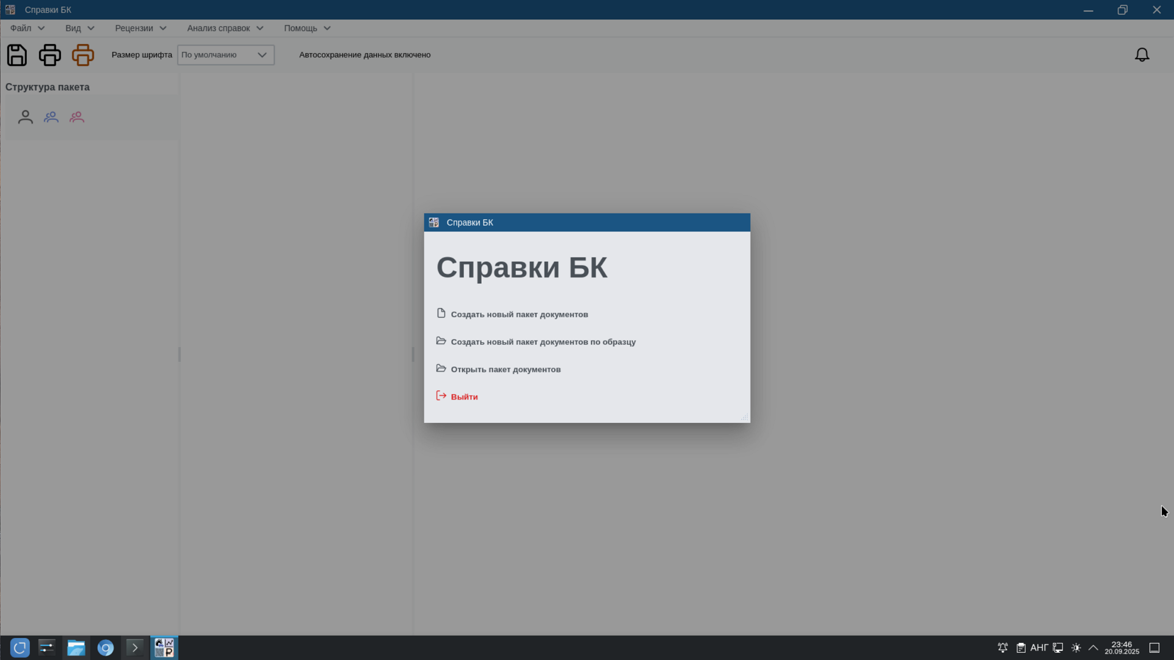
Task: Open the Размер шрифта dropdown
Action: tap(225, 55)
